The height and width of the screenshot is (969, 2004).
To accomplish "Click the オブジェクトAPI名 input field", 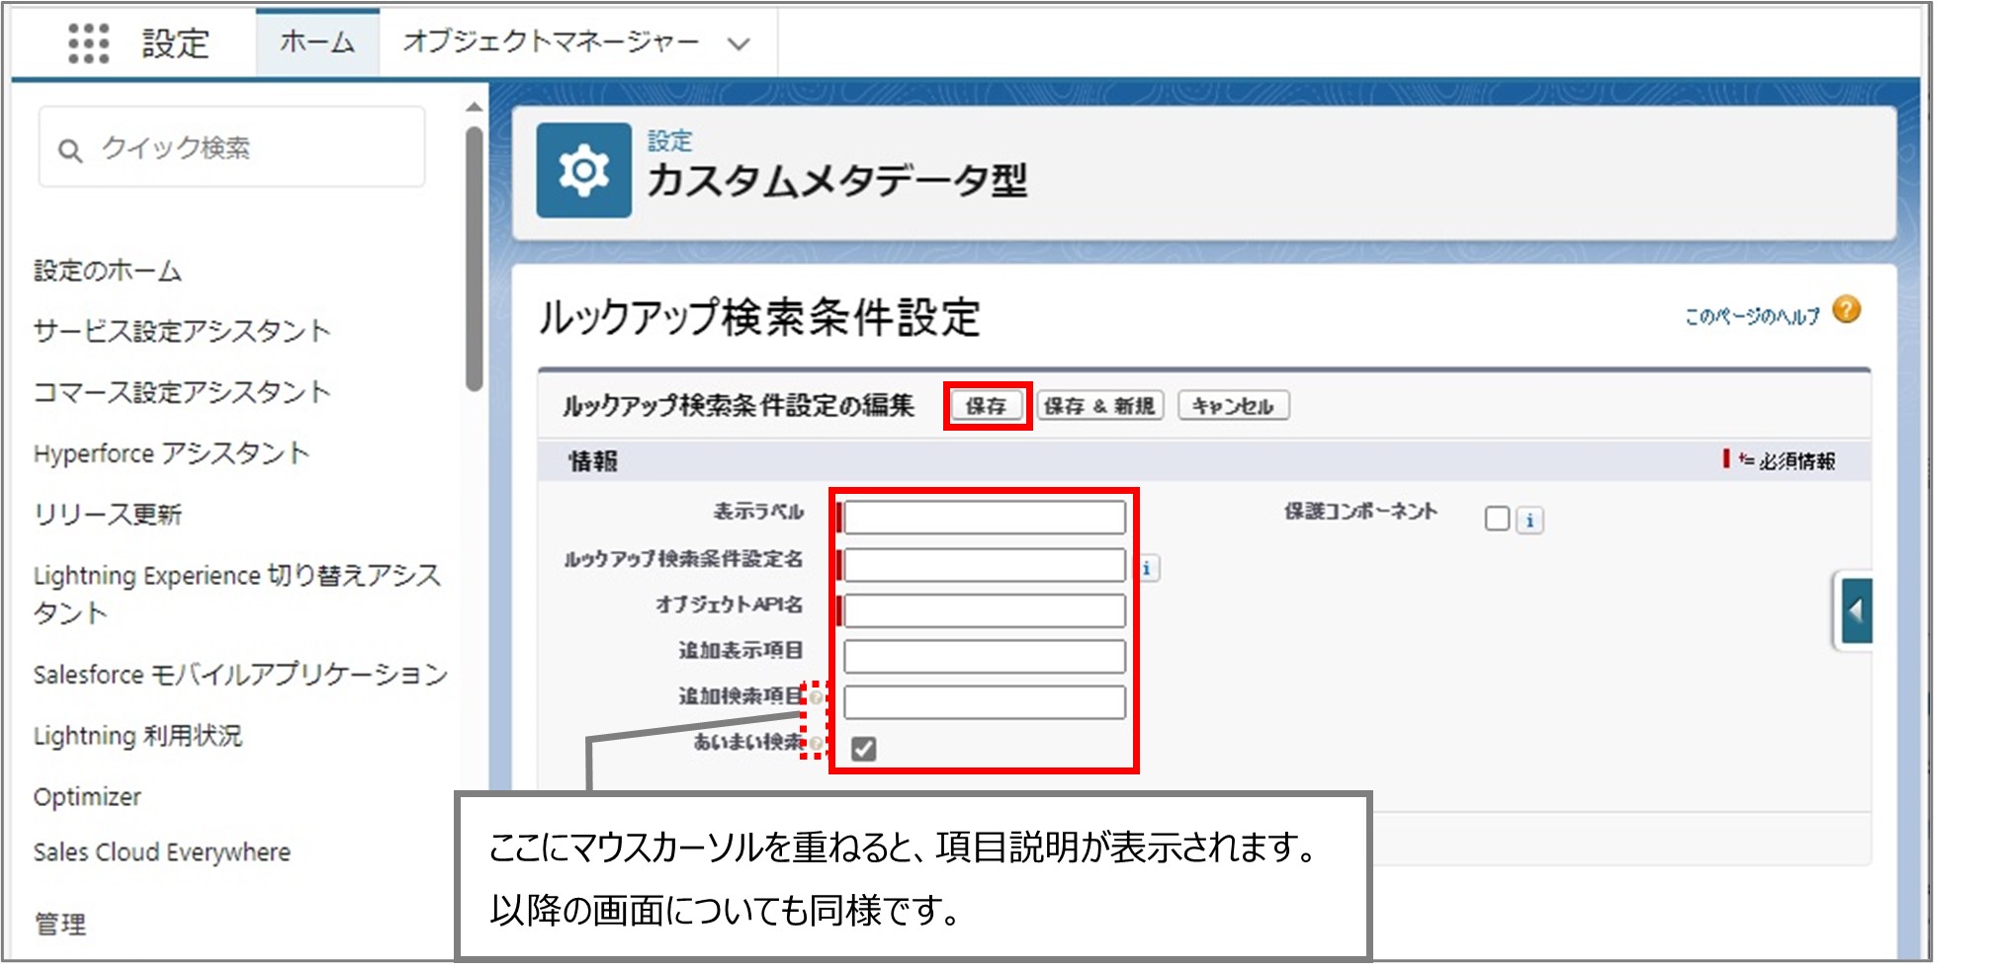I will pos(984,610).
